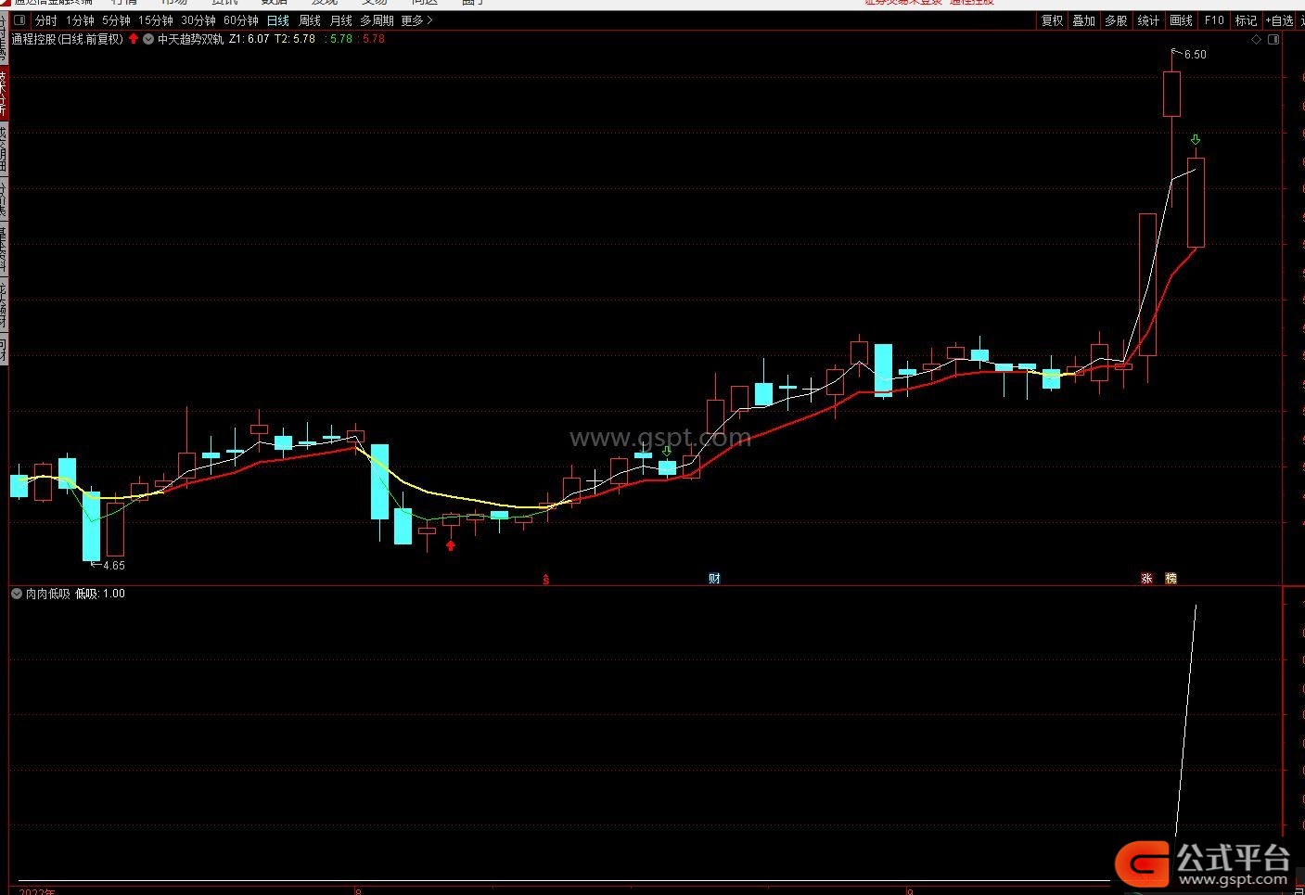
Task: Select the 60分钟 period
Action: (240, 20)
